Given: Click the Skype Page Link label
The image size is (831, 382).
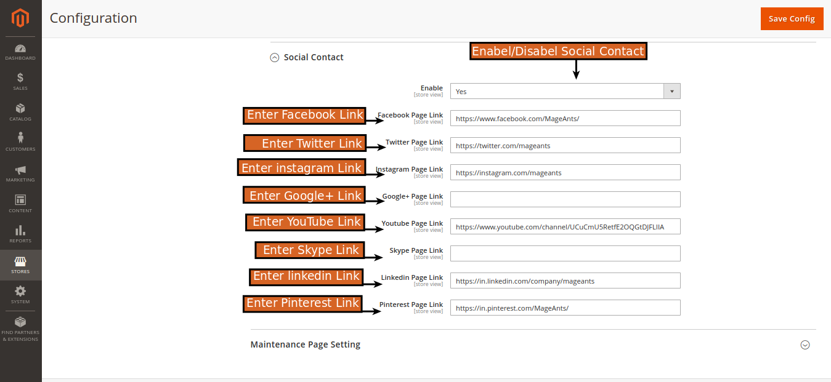Looking at the screenshot, I should 416,250.
